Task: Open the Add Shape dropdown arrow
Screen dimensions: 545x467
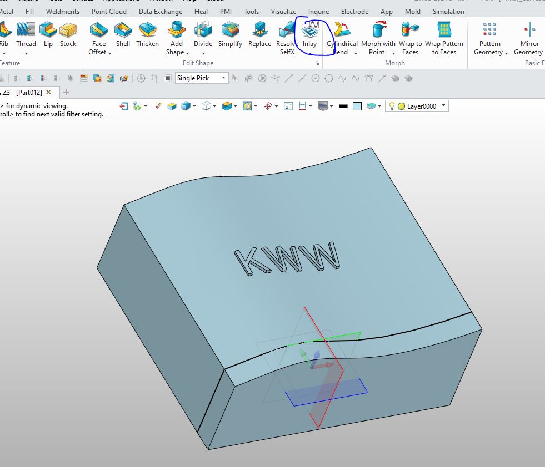Action: pos(187,53)
